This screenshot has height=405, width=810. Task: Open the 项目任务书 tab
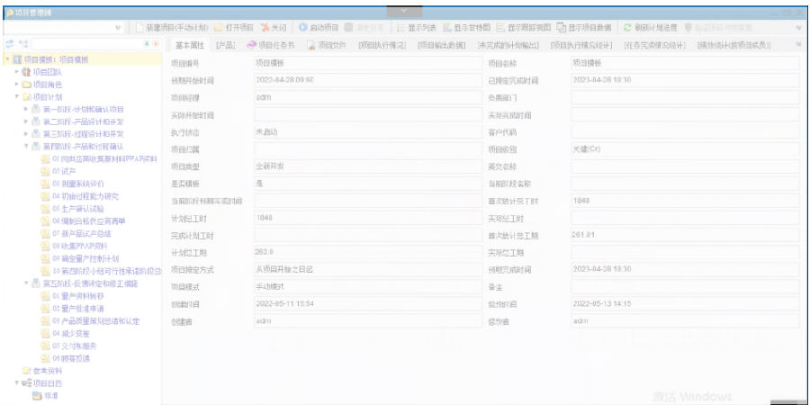click(x=270, y=46)
